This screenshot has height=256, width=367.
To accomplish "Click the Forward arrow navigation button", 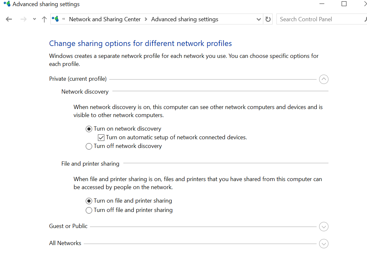I will (x=23, y=19).
